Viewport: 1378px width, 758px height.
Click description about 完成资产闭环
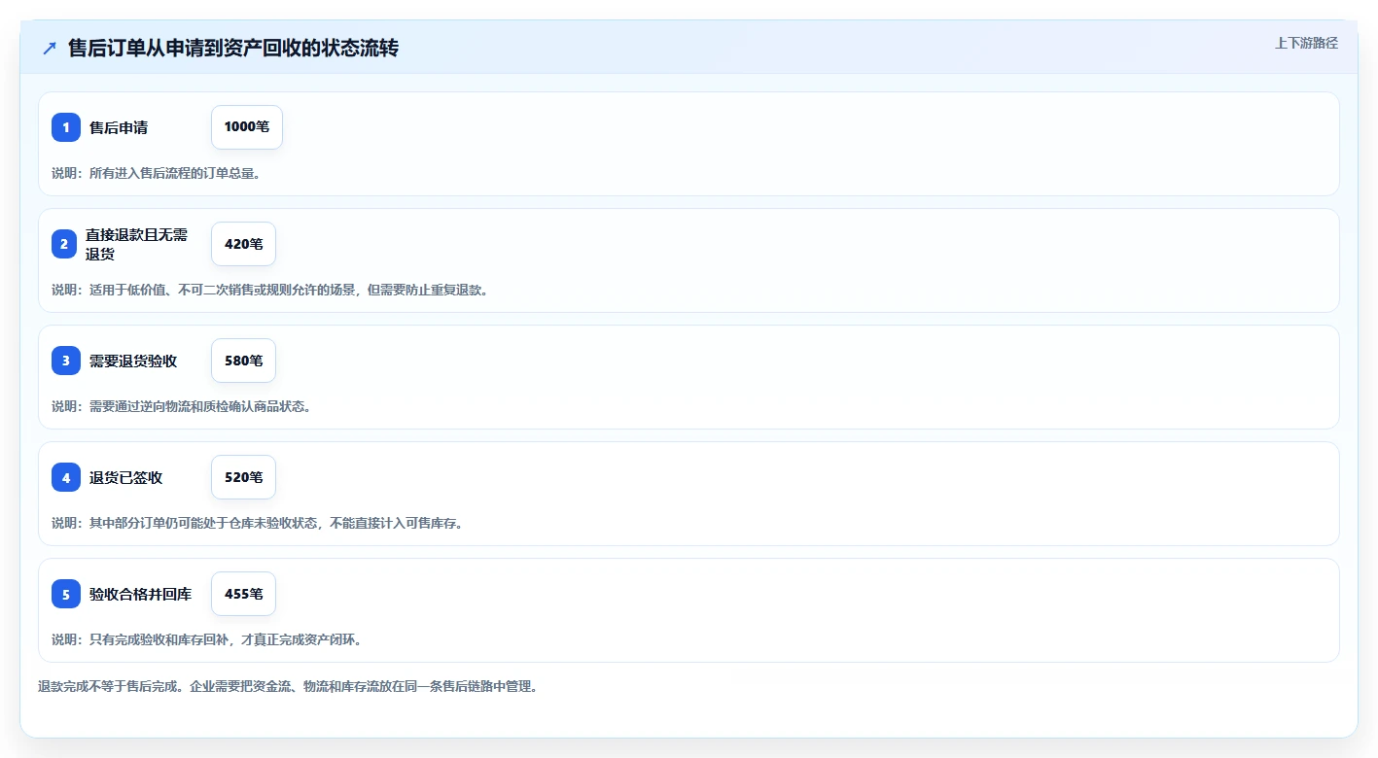tap(207, 639)
